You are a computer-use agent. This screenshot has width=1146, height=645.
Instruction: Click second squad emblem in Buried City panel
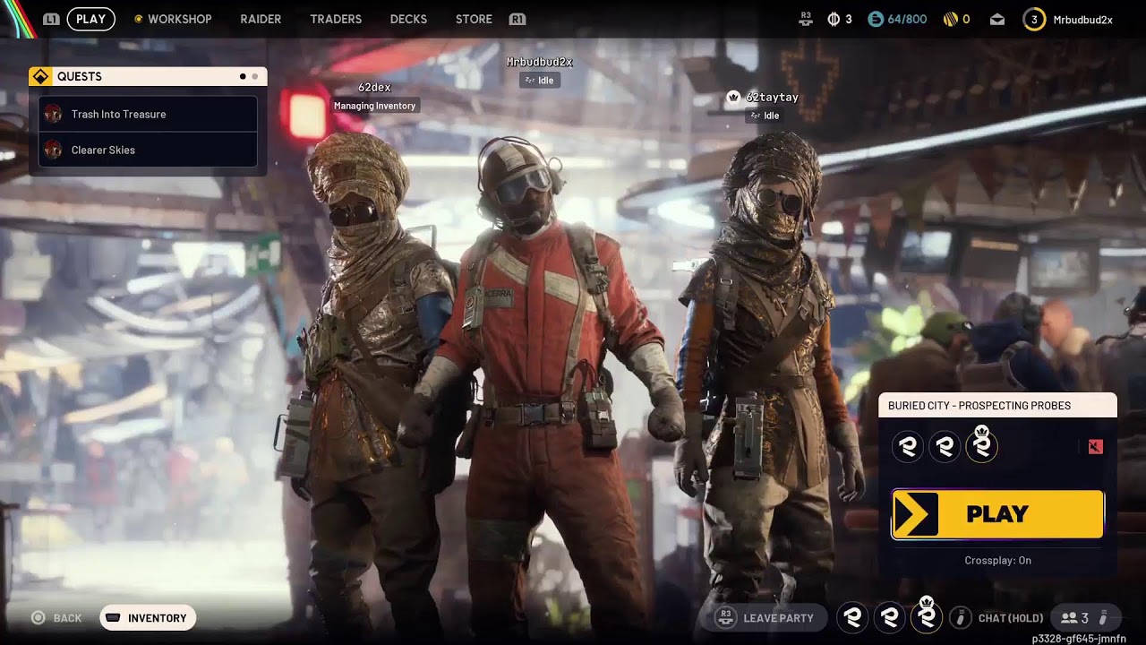pyautogui.click(x=945, y=447)
